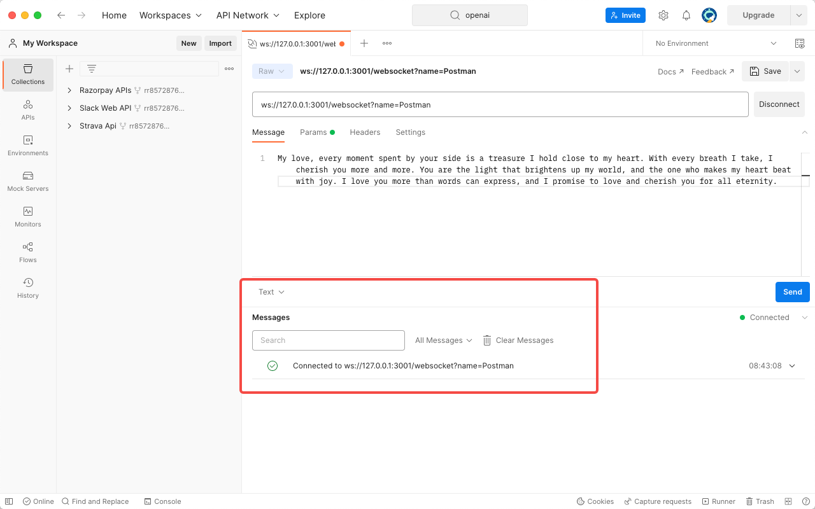This screenshot has width=815, height=509.
Task: Open the Mock Servers panel
Action: [27, 182]
